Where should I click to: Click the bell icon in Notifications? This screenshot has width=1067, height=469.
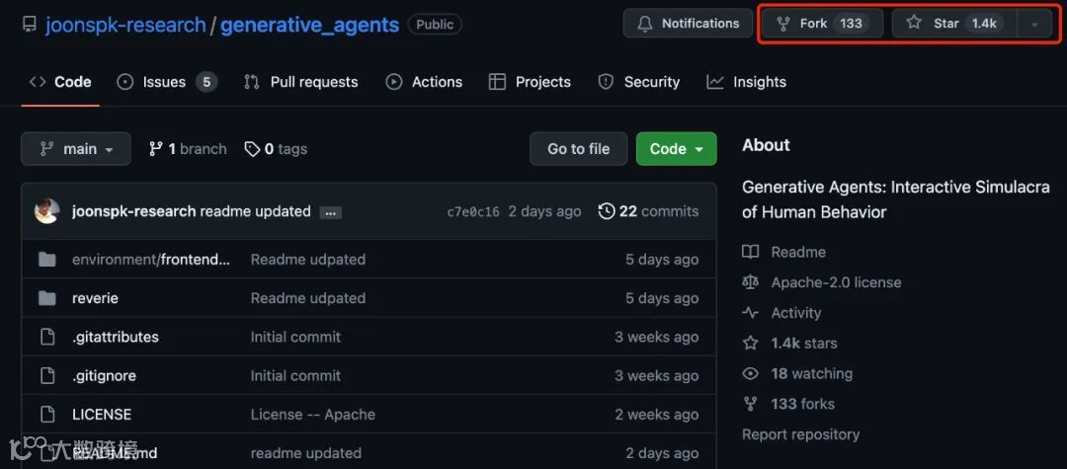645,24
